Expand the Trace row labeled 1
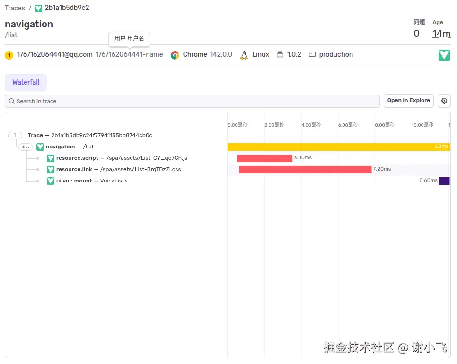The width and height of the screenshot is (457, 364). (15, 135)
